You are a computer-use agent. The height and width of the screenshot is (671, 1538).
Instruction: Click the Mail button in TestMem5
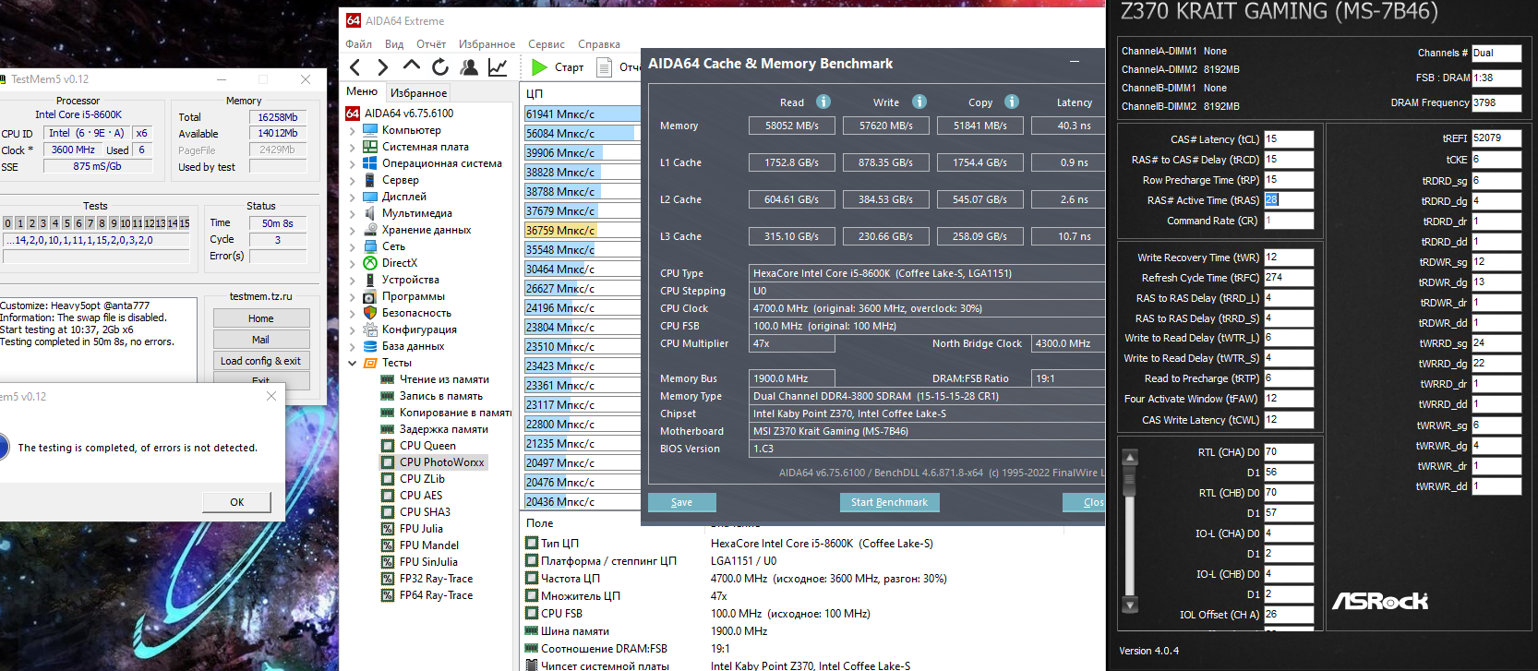coord(261,340)
